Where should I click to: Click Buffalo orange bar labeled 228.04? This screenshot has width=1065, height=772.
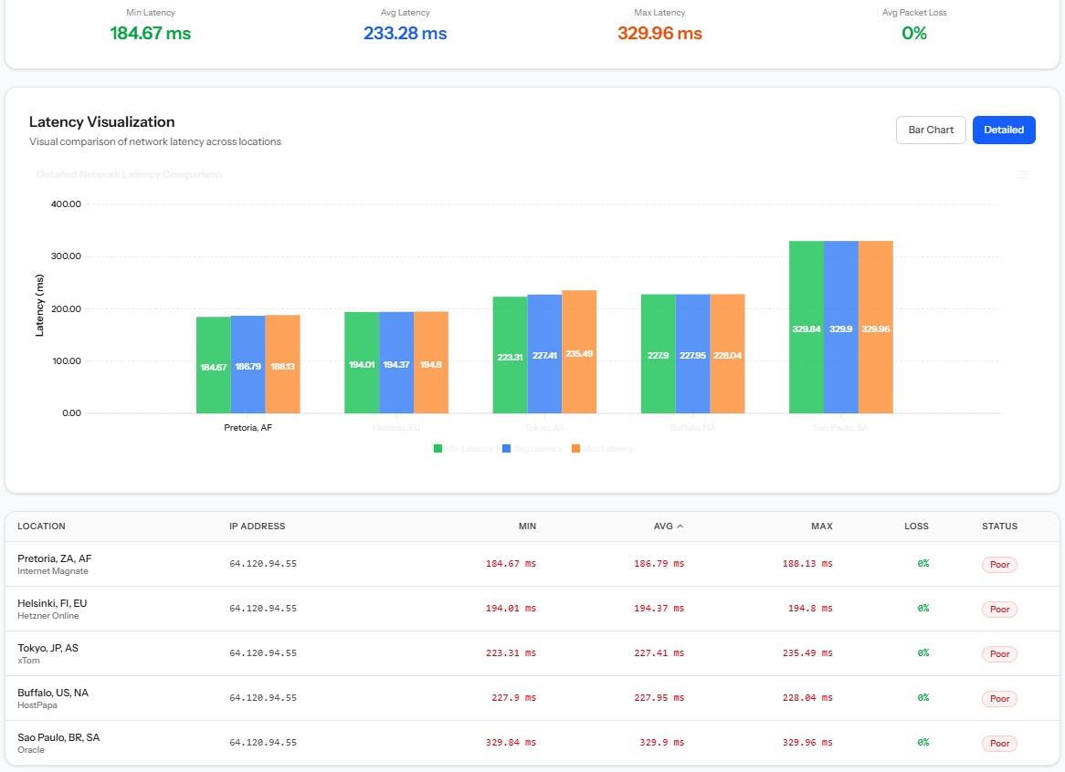click(x=727, y=353)
